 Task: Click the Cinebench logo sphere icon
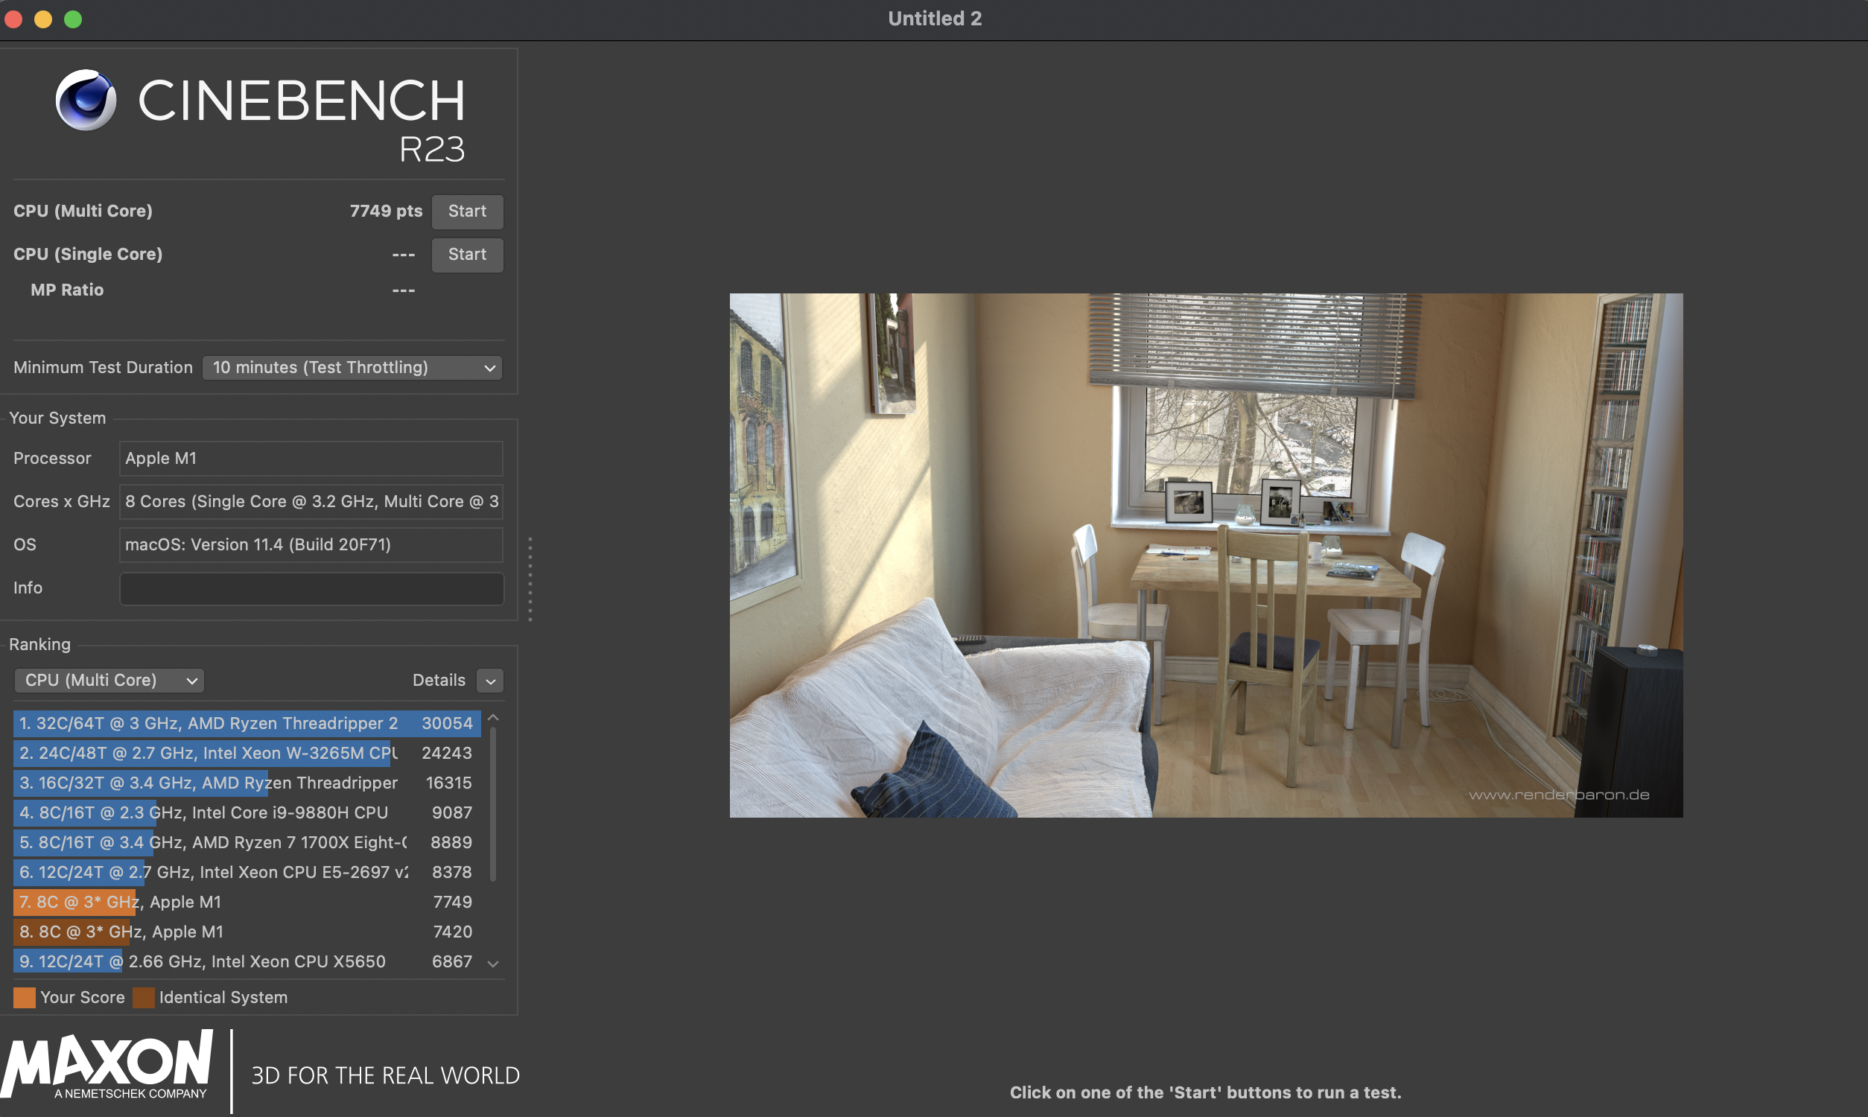(86, 99)
